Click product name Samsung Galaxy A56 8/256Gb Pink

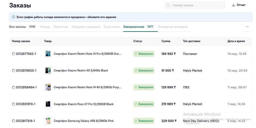pos(84,121)
